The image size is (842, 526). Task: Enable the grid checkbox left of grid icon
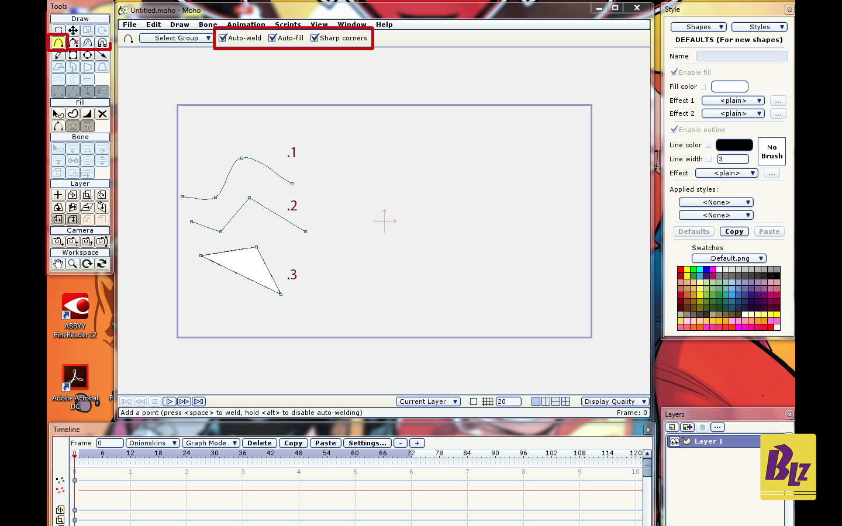[474, 402]
